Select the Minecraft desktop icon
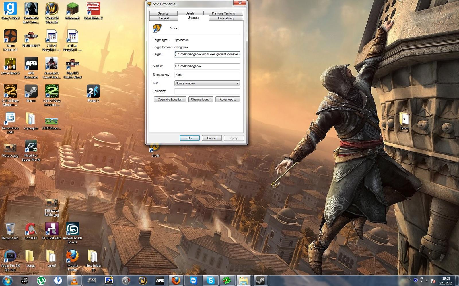The width and height of the screenshot is (459, 286). [73, 11]
